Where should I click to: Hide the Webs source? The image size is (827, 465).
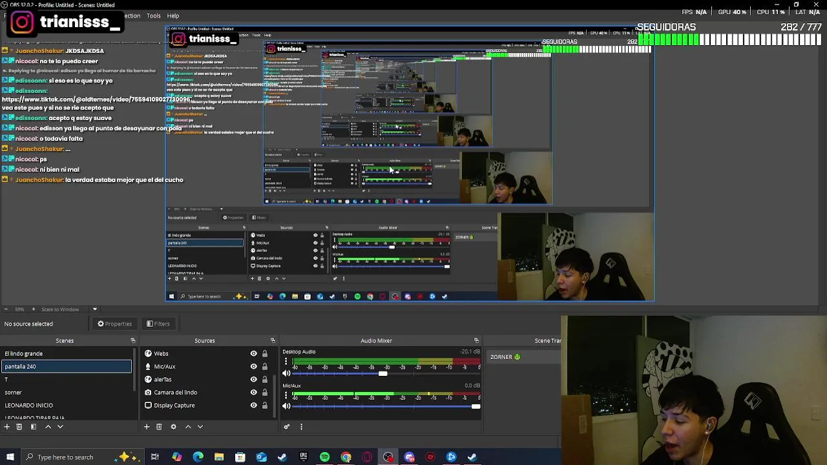(x=253, y=353)
